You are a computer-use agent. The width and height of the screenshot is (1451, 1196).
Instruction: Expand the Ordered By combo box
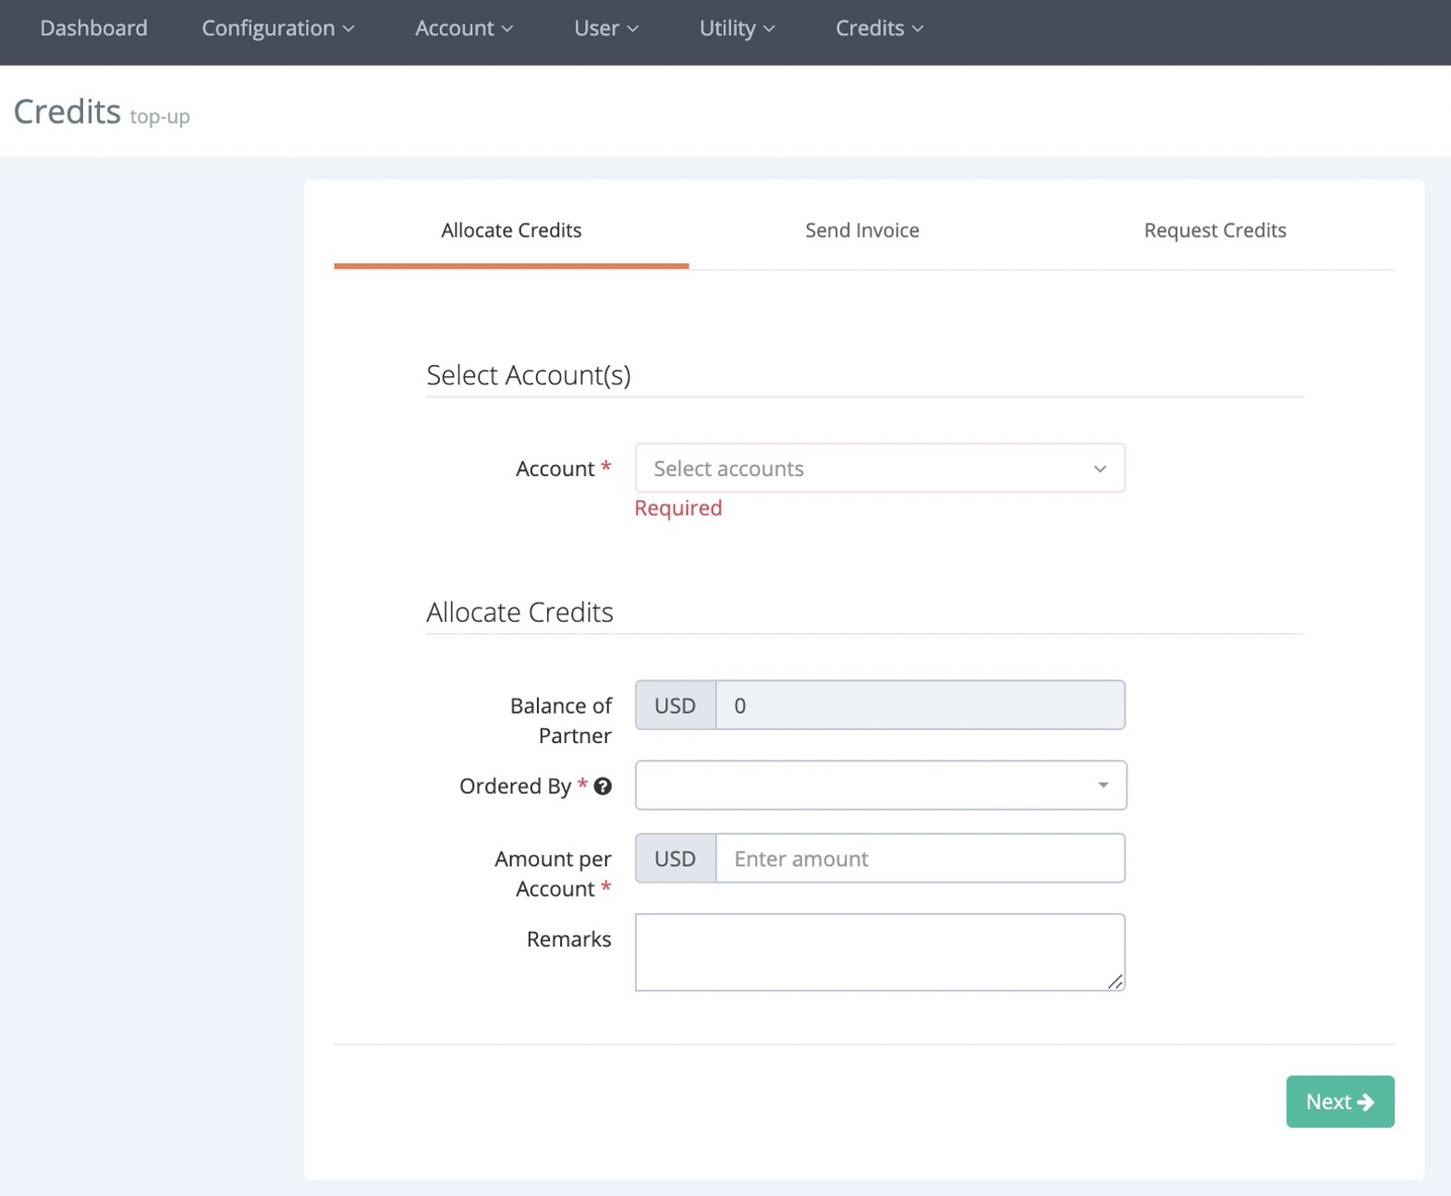pos(880,786)
